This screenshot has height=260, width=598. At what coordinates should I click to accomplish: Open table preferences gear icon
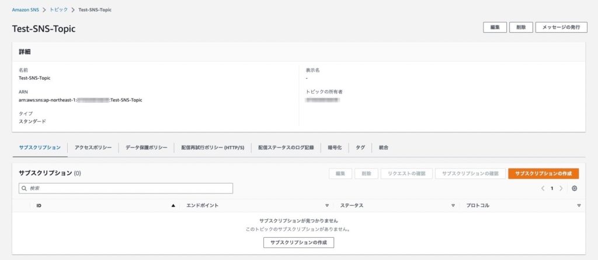[575, 188]
